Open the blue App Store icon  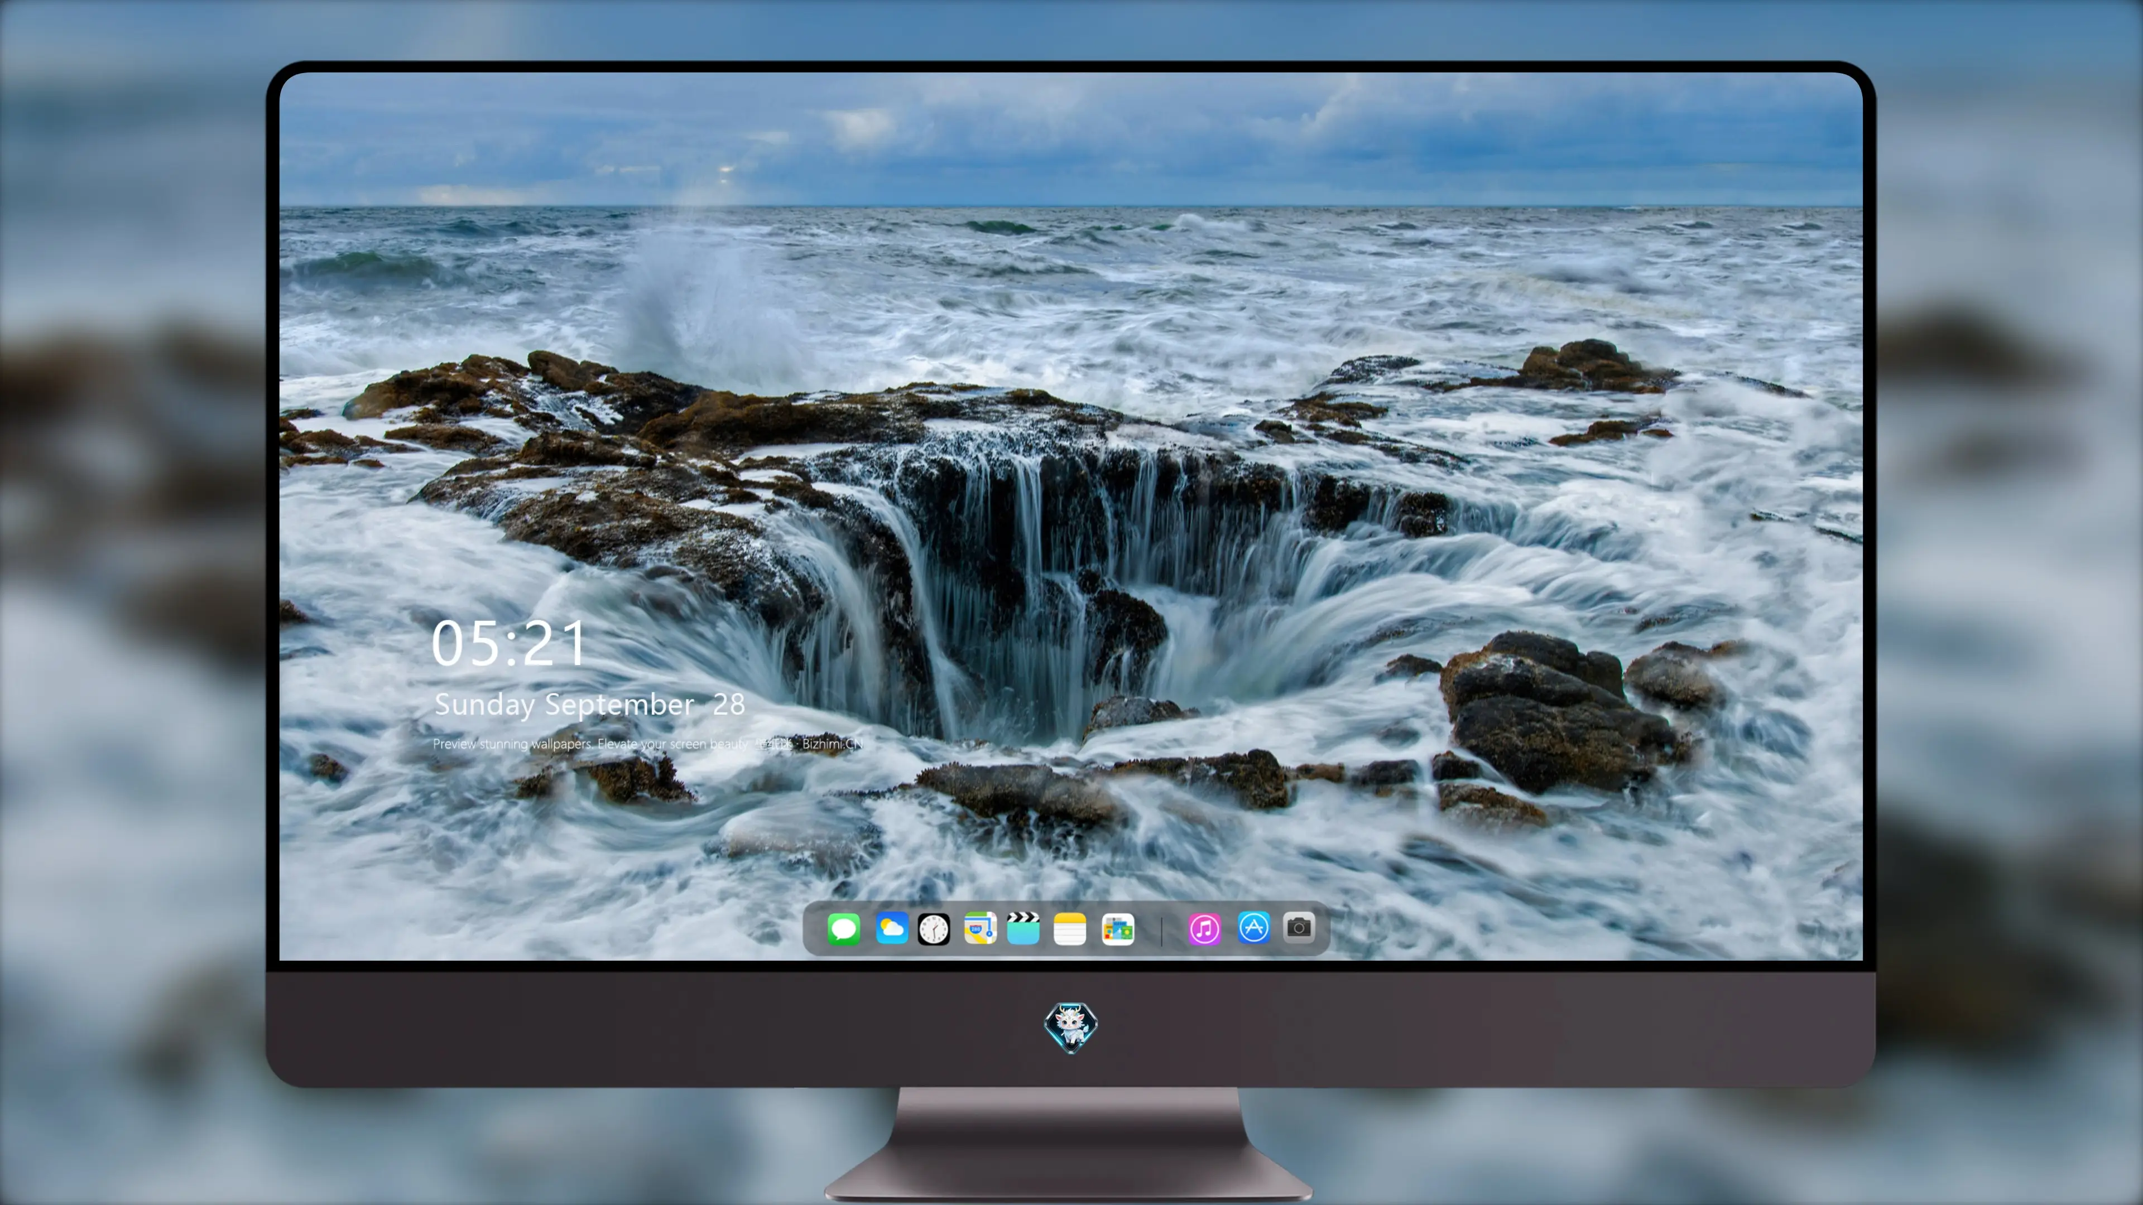point(1253,927)
